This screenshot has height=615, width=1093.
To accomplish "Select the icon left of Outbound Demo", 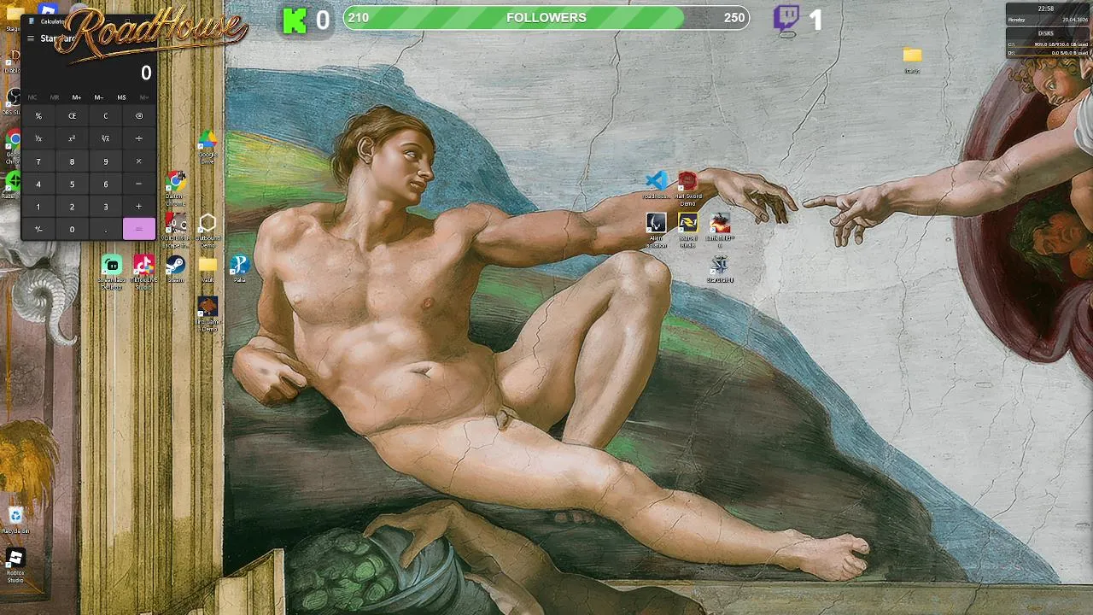I will pos(176,230).
